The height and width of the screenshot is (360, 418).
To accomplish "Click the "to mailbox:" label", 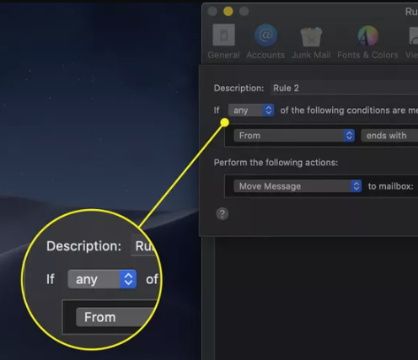I will coord(390,186).
